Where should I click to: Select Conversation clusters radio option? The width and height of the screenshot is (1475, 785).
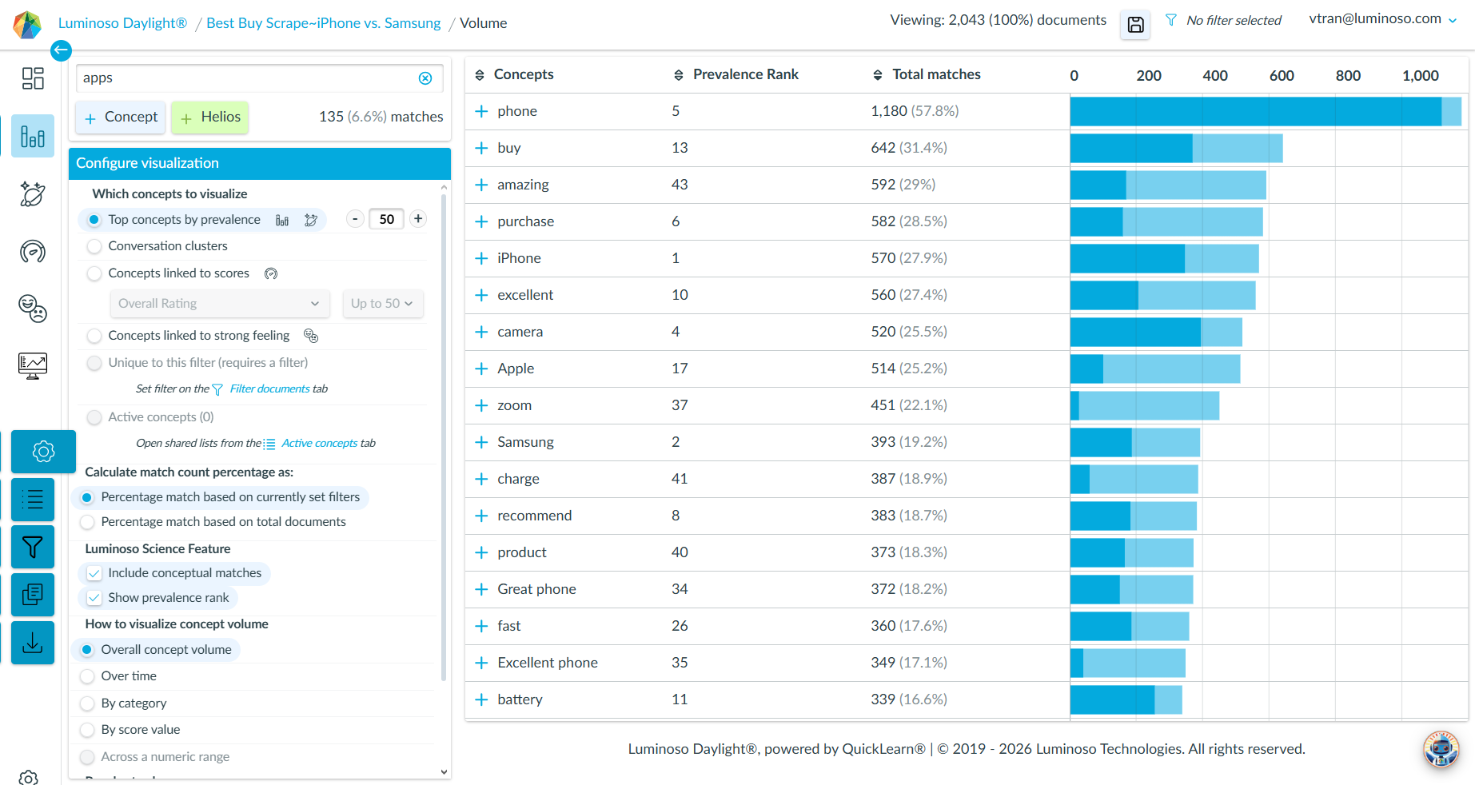pyautogui.click(x=94, y=246)
